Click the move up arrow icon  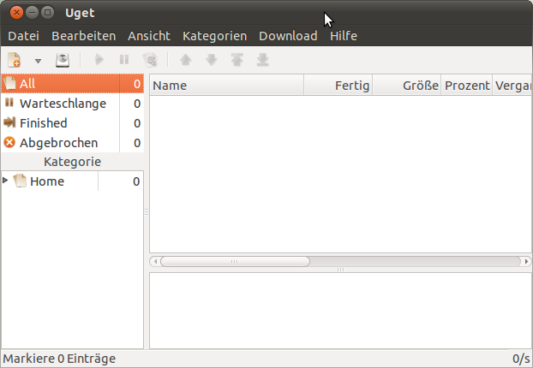click(x=186, y=60)
